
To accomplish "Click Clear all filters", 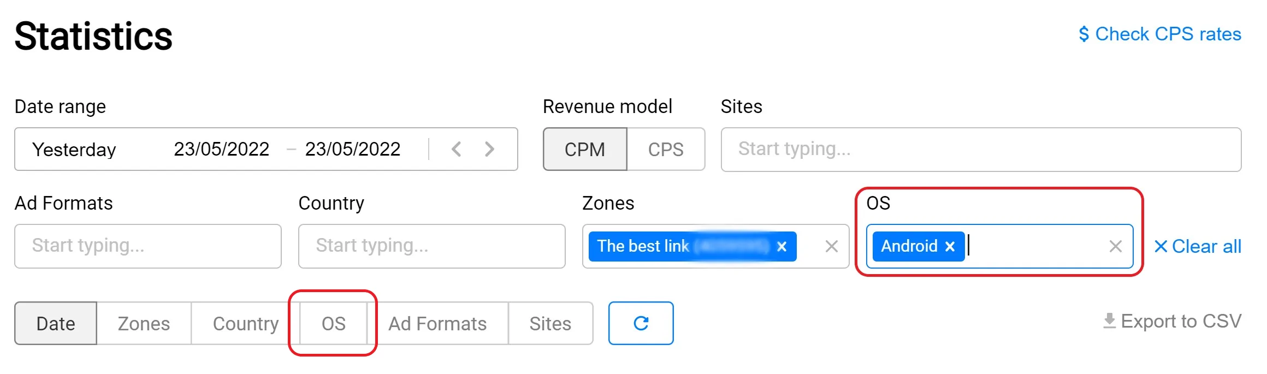I will [1198, 246].
